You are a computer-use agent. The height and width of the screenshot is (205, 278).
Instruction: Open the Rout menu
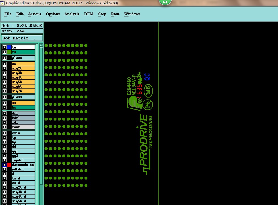[115, 14]
